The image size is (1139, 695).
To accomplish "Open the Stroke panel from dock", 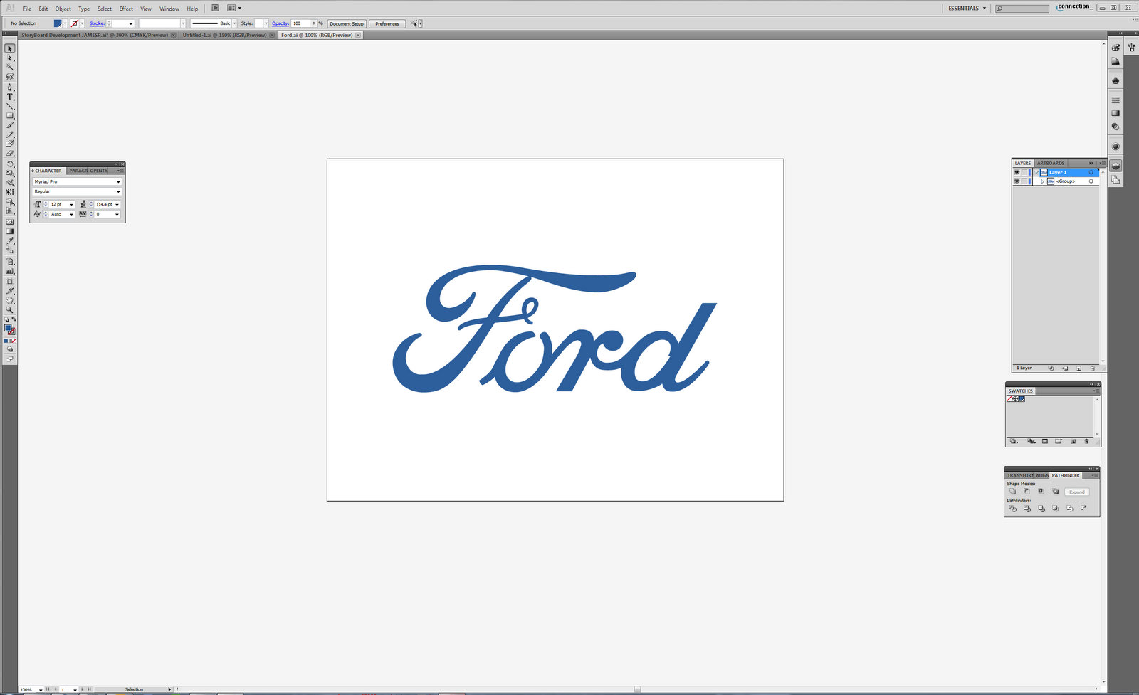I will click(x=1116, y=100).
